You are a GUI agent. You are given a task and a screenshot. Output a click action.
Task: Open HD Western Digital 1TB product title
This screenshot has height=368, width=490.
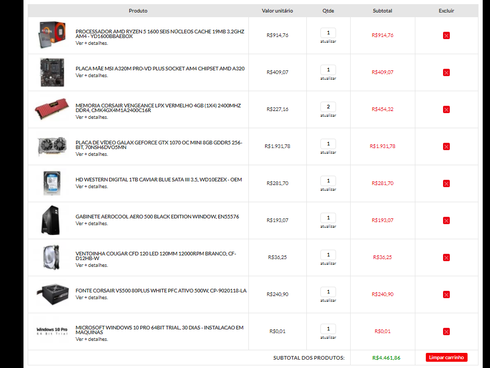tap(159, 179)
